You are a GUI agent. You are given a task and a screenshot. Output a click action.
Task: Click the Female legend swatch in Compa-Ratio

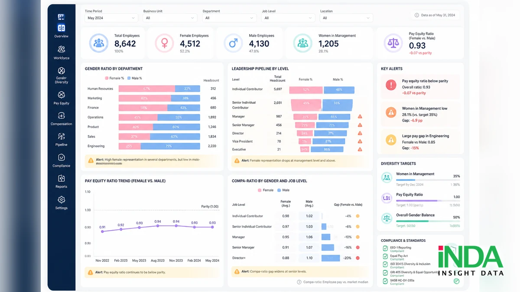coord(260,190)
